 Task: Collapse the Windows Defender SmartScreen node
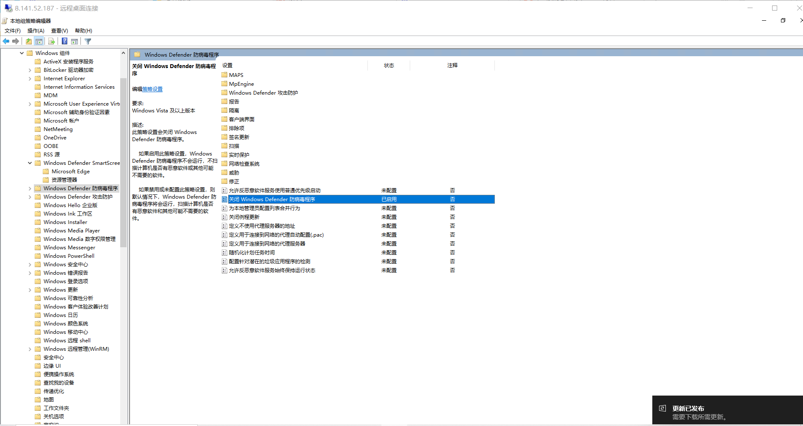click(x=30, y=163)
